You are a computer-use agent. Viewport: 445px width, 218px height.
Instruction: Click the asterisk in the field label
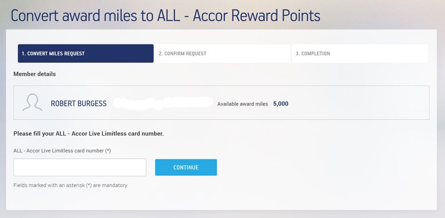(x=108, y=151)
